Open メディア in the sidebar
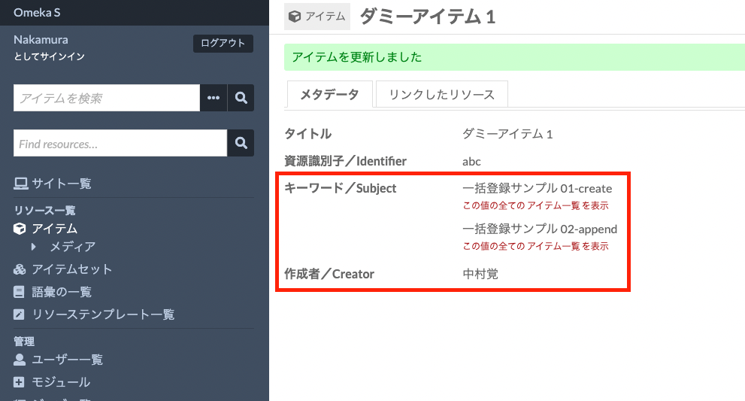 (73, 247)
